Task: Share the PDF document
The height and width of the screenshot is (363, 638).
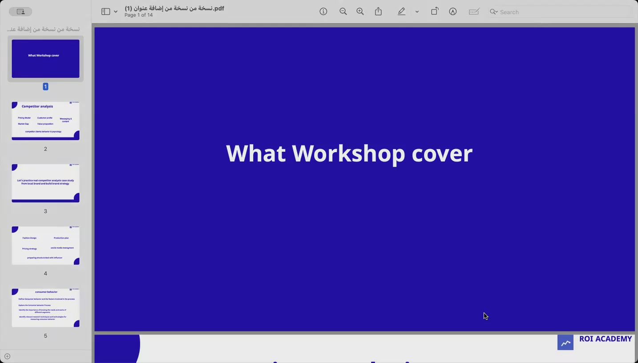Action: click(x=378, y=12)
